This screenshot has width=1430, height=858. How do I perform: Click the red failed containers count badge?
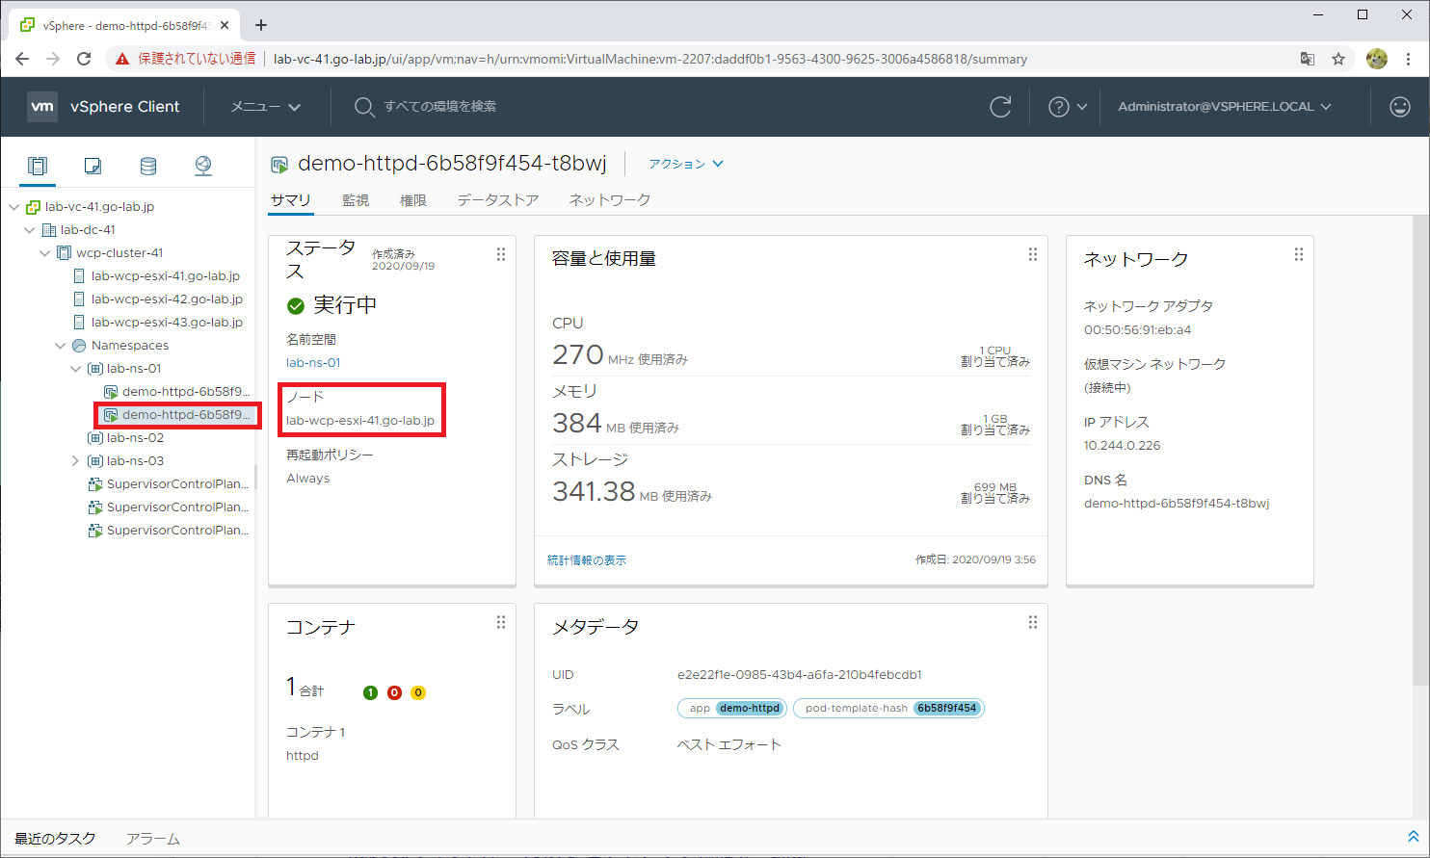394,692
